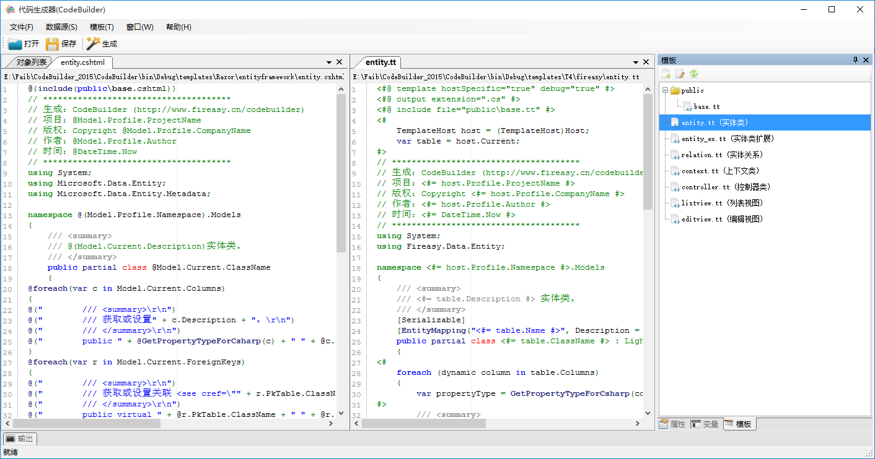This screenshot has width=875, height=459.
Task: Open the 数据源(S) menu
Action: (x=61, y=27)
